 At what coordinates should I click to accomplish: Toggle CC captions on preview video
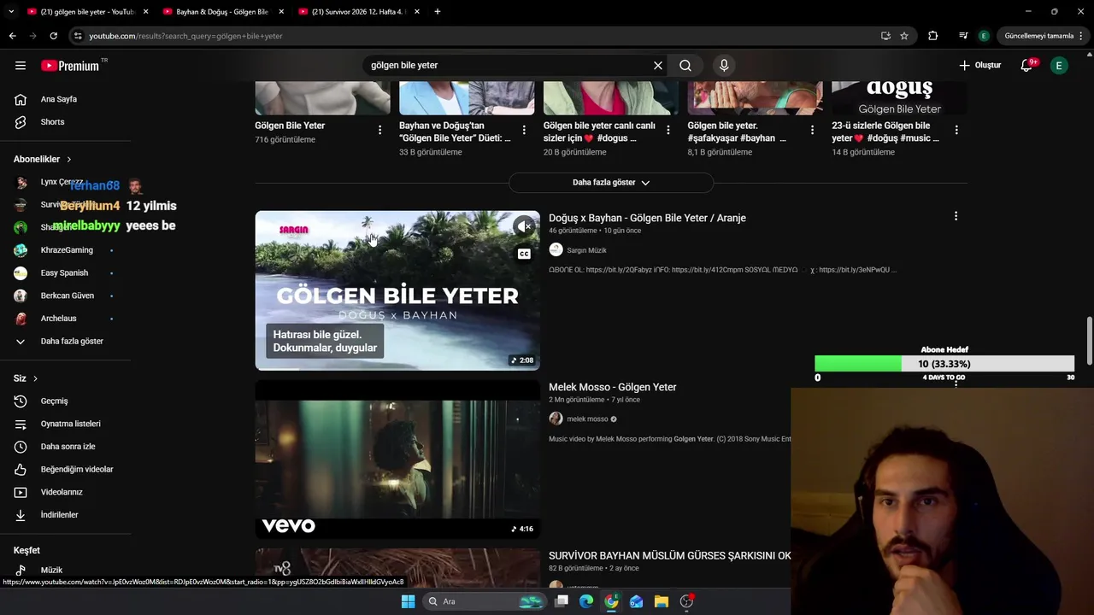coord(524,254)
